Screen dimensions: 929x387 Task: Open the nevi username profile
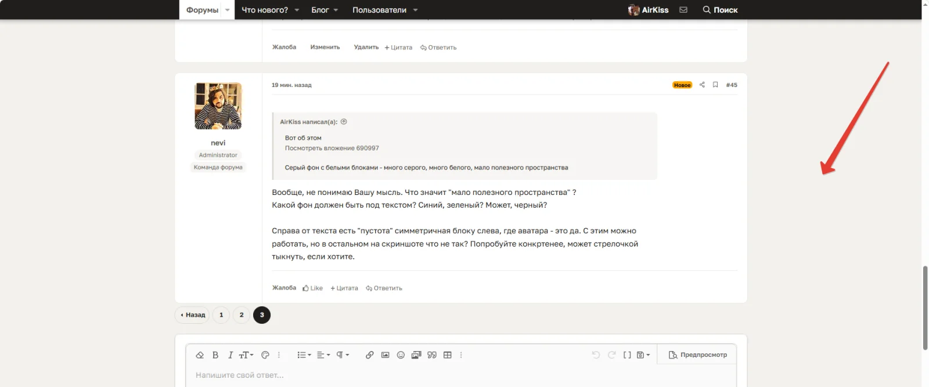pos(218,143)
